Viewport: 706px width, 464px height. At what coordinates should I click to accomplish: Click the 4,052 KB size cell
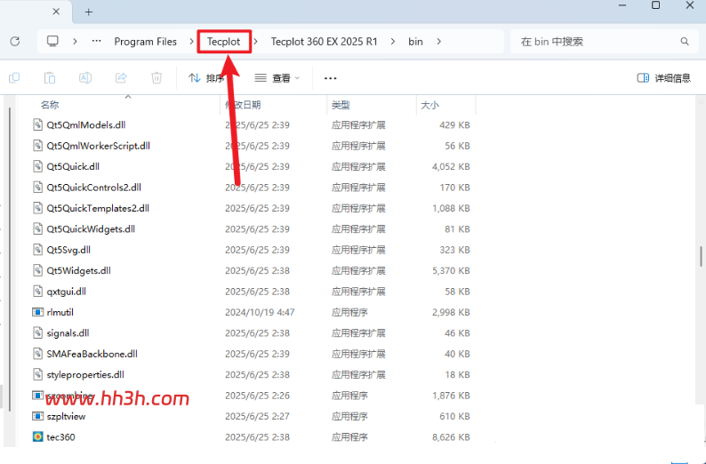tap(451, 166)
